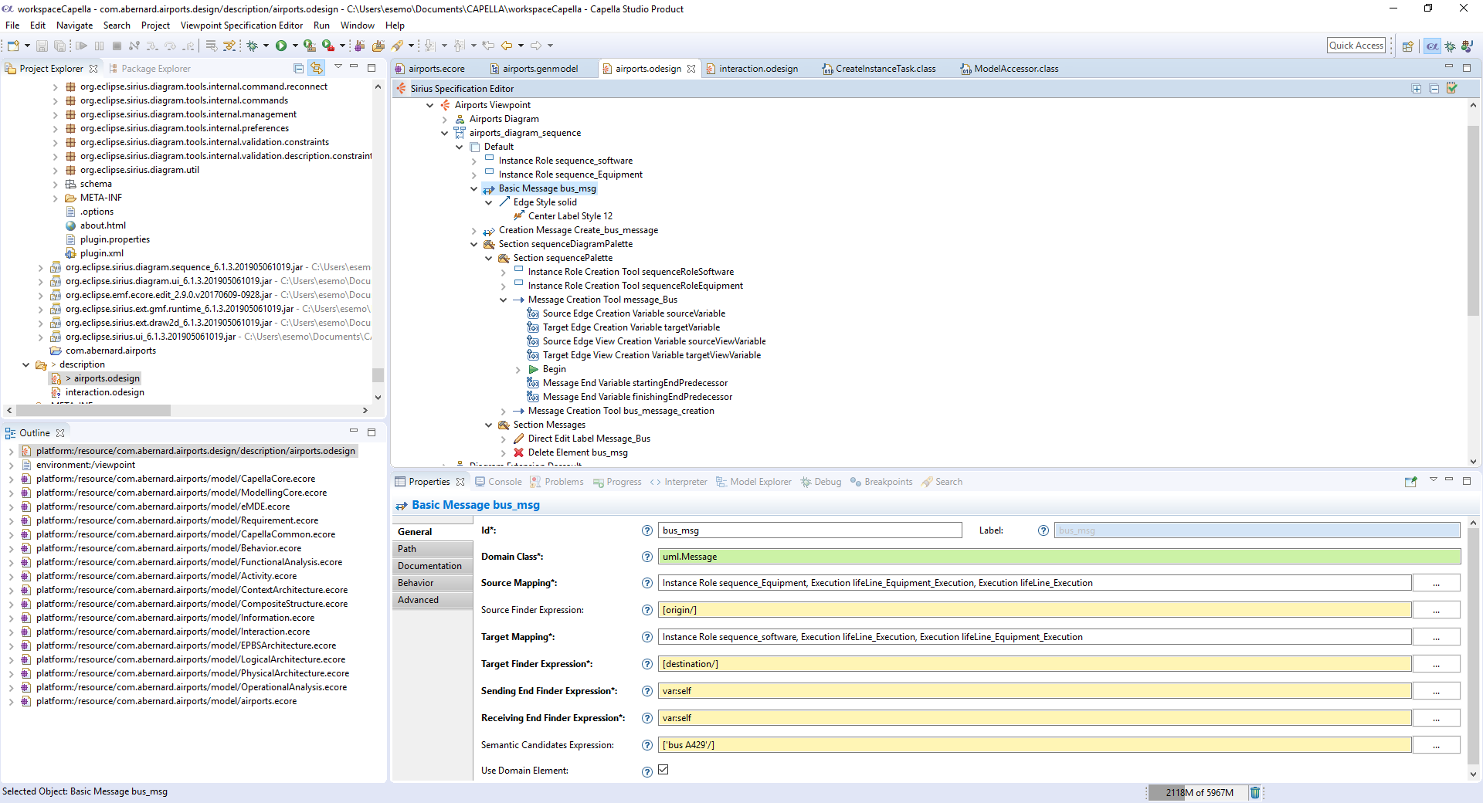Click browse button for Target Finder Expression
Image resolution: width=1483 pixels, height=803 pixels.
[1436, 664]
